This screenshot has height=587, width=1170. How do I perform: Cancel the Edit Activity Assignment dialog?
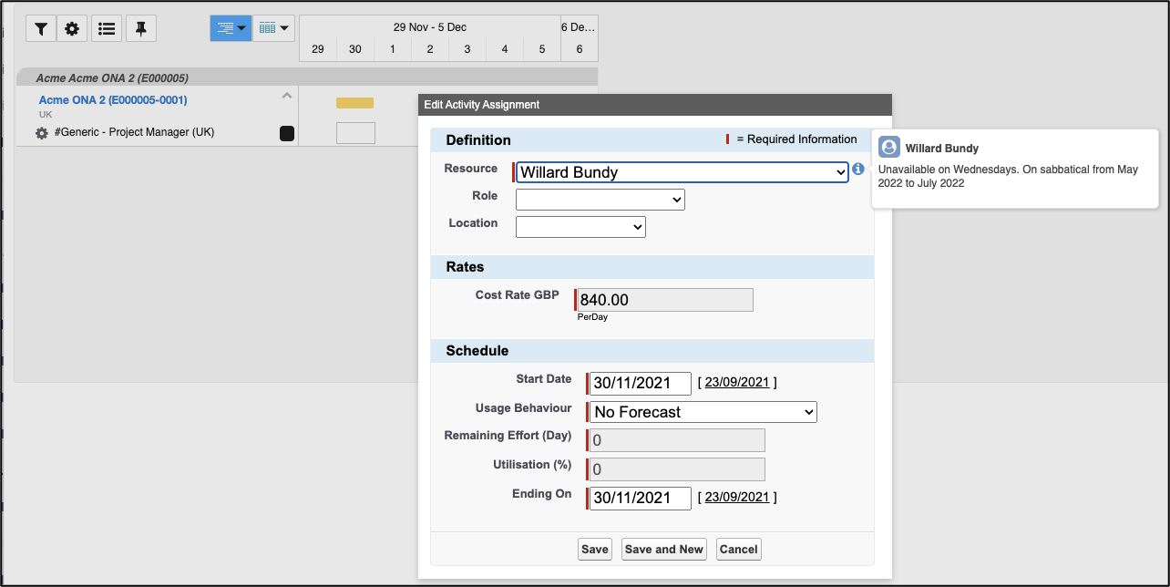coord(738,549)
